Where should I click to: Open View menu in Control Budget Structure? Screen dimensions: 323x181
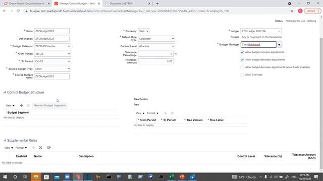coord(10,106)
